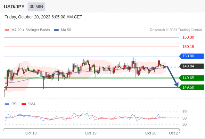Click the 9MA red legend swatch
Screen dimensions: 205x139
[24, 104]
